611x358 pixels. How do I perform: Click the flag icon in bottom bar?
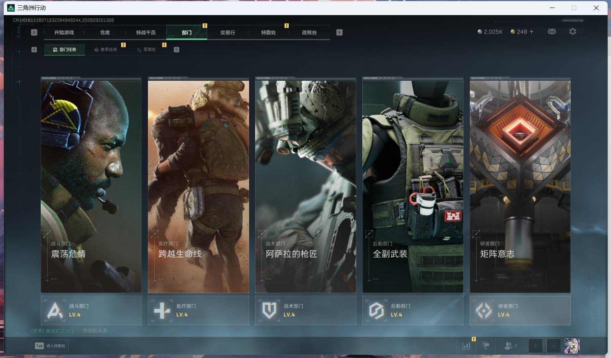click(x=486, y=346)
